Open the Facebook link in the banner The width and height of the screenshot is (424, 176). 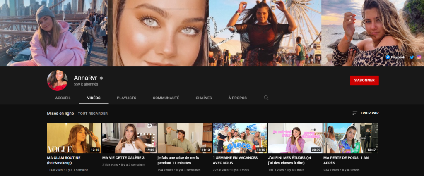point(395,57)
